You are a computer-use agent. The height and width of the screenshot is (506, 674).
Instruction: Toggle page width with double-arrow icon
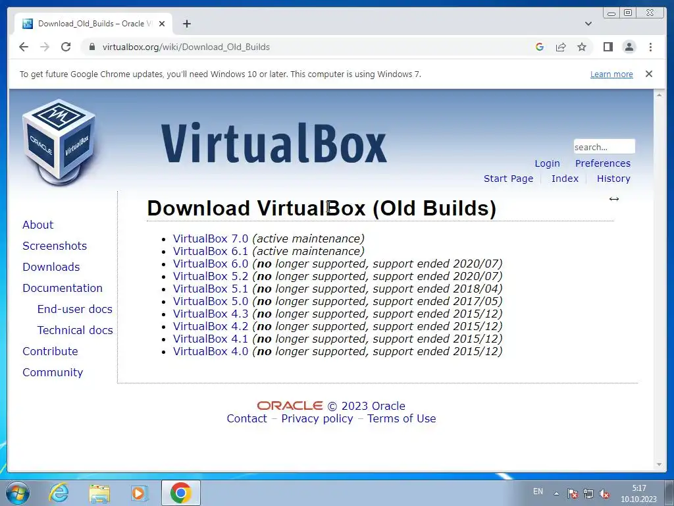(x=614, y=198)
